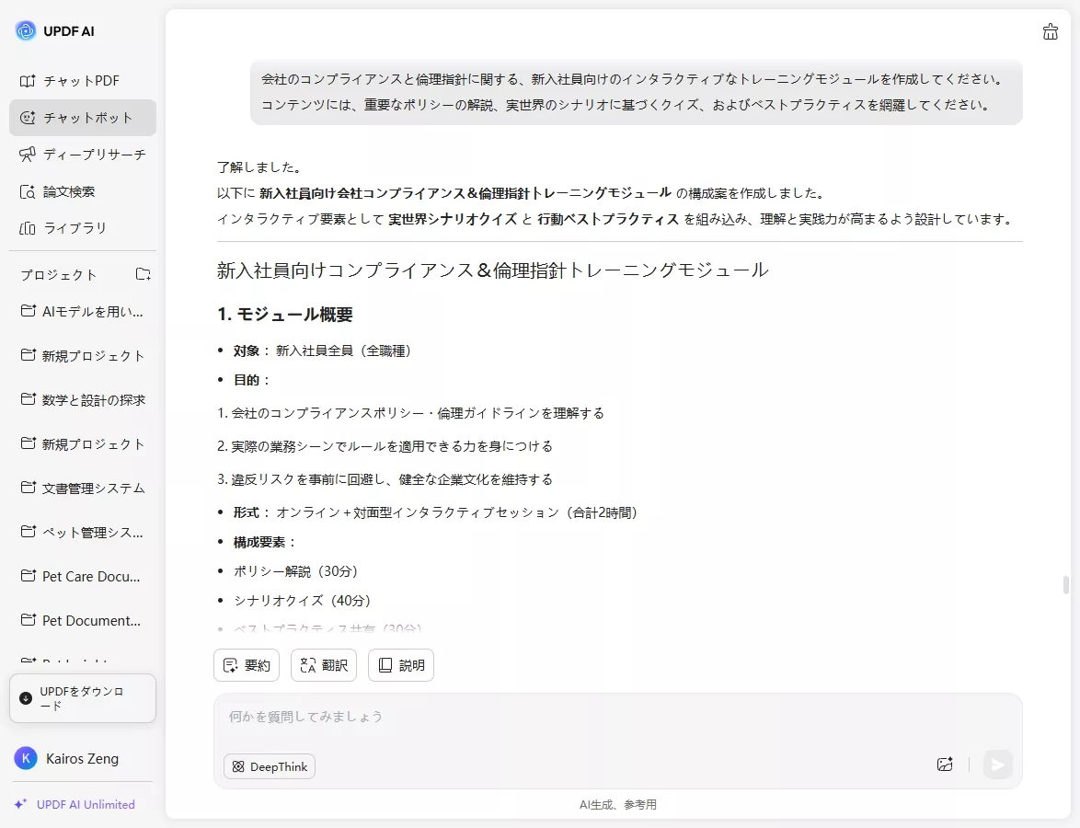
Task: Open the ライブラリ library panel
Action: click(x=77, y=228)
